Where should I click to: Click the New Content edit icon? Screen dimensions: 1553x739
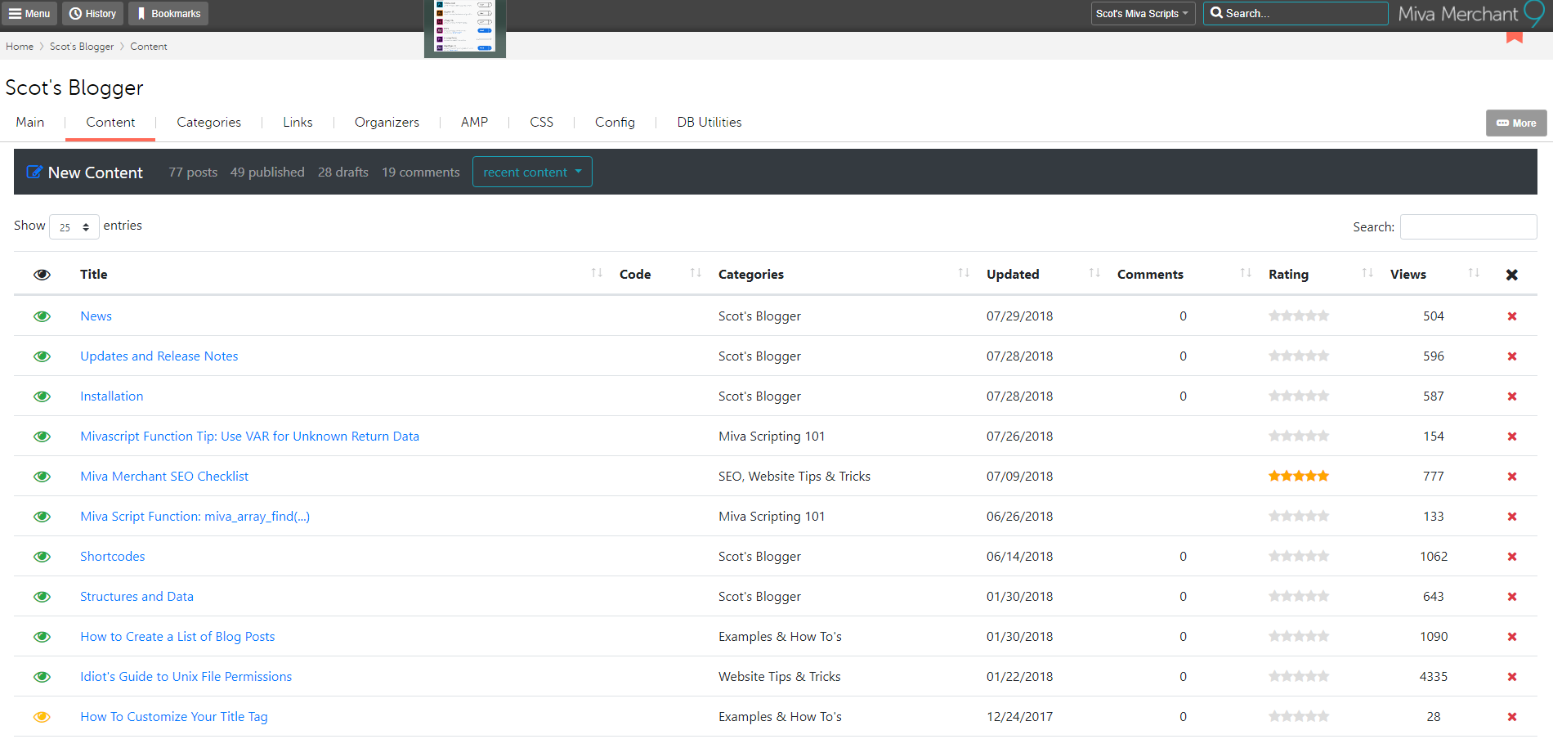pos(34,172)
